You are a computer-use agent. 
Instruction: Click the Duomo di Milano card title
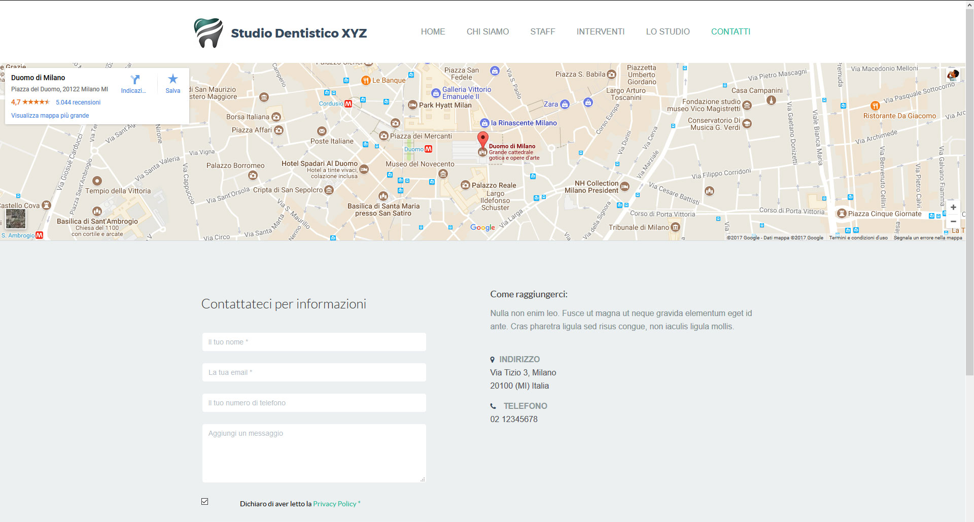(38, 78)
